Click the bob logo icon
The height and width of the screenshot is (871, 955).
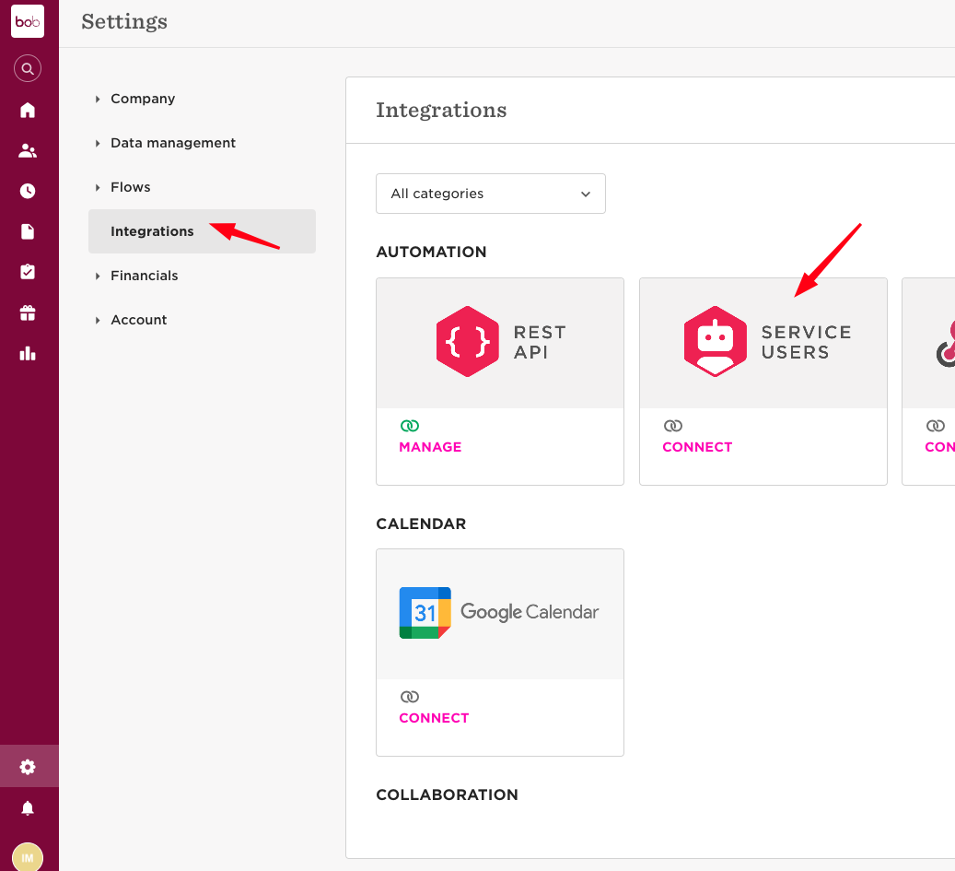coord(28,21)
